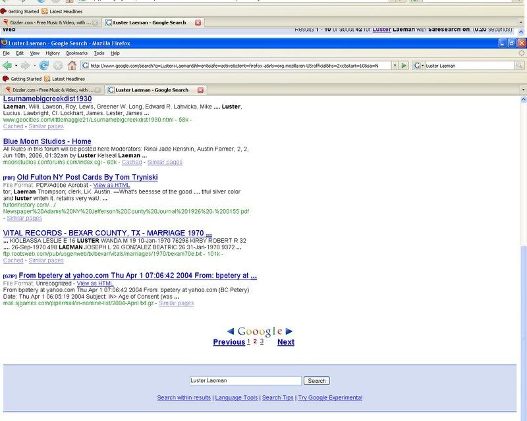
Task: Close the Luster Laeman tab in front window
Action: (201, 90)
